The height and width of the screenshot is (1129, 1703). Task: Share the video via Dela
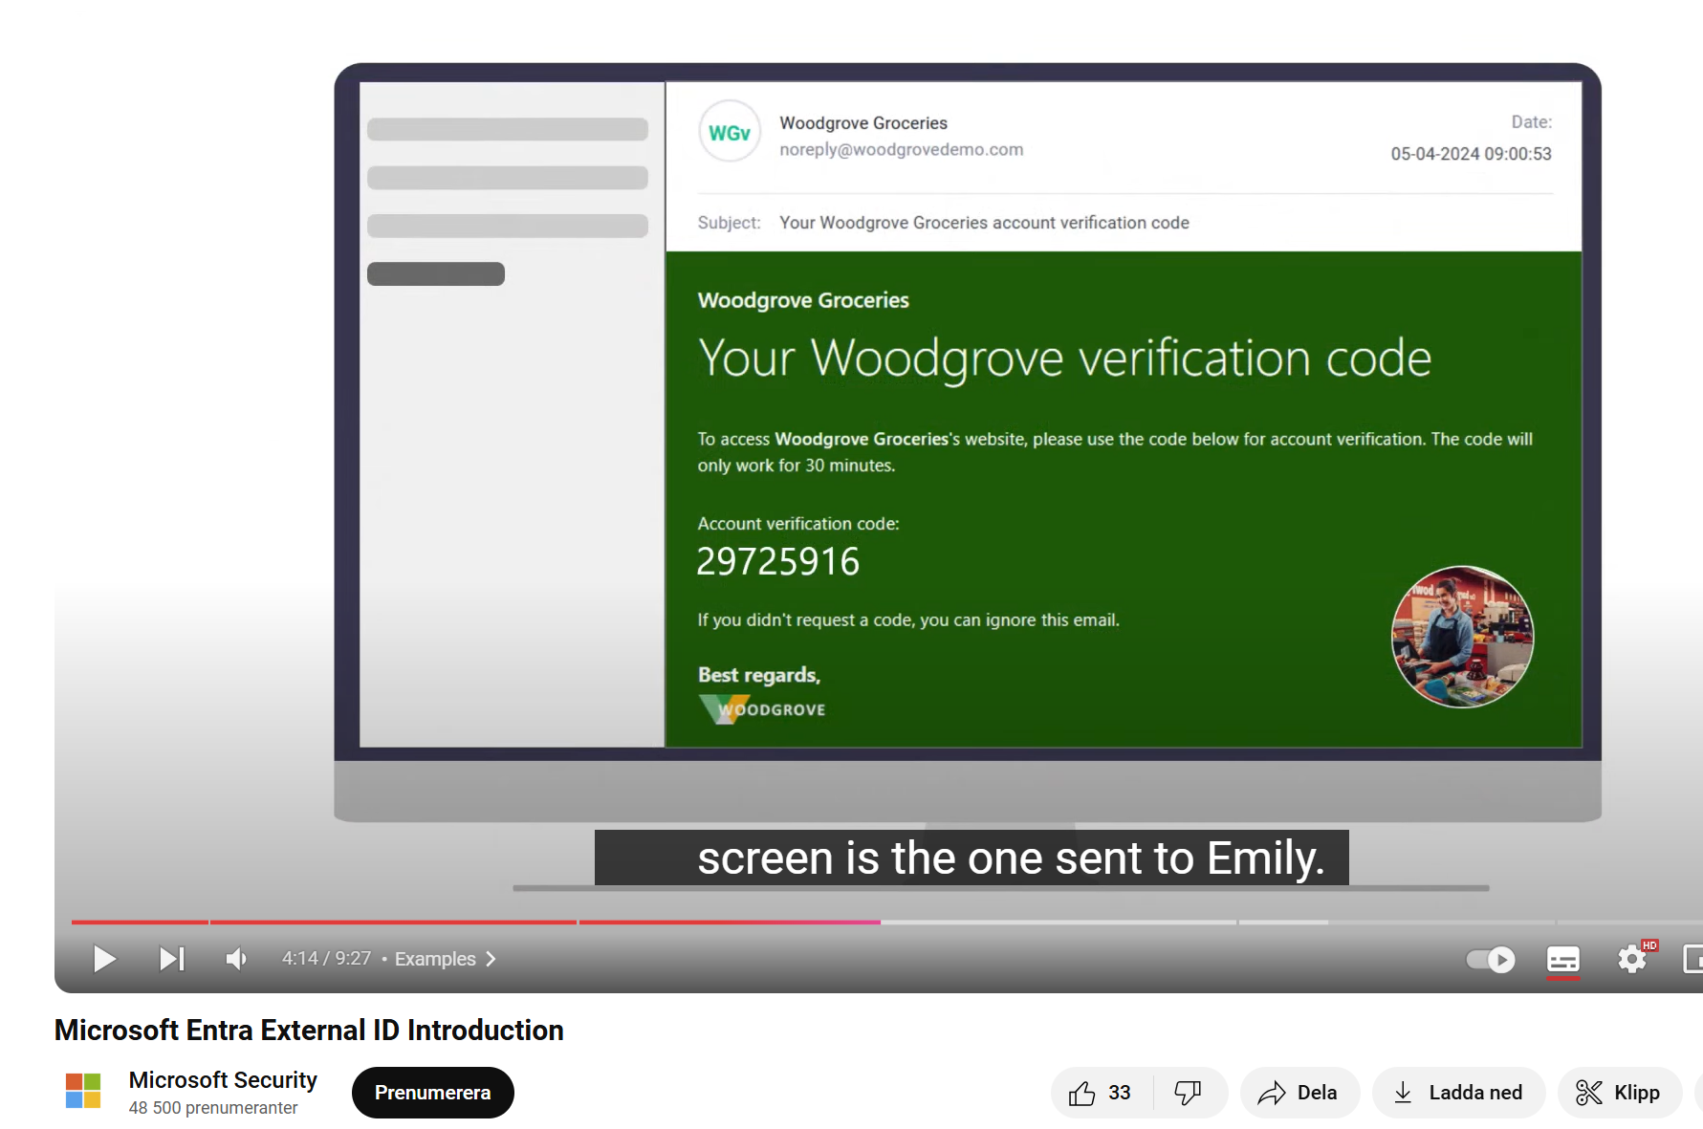(1299, 1093)
